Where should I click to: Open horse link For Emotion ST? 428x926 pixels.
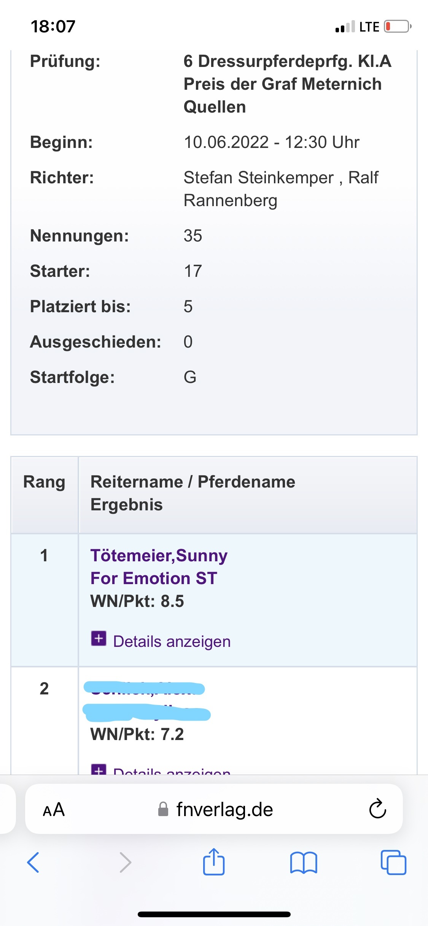click(x=154, y=578)
